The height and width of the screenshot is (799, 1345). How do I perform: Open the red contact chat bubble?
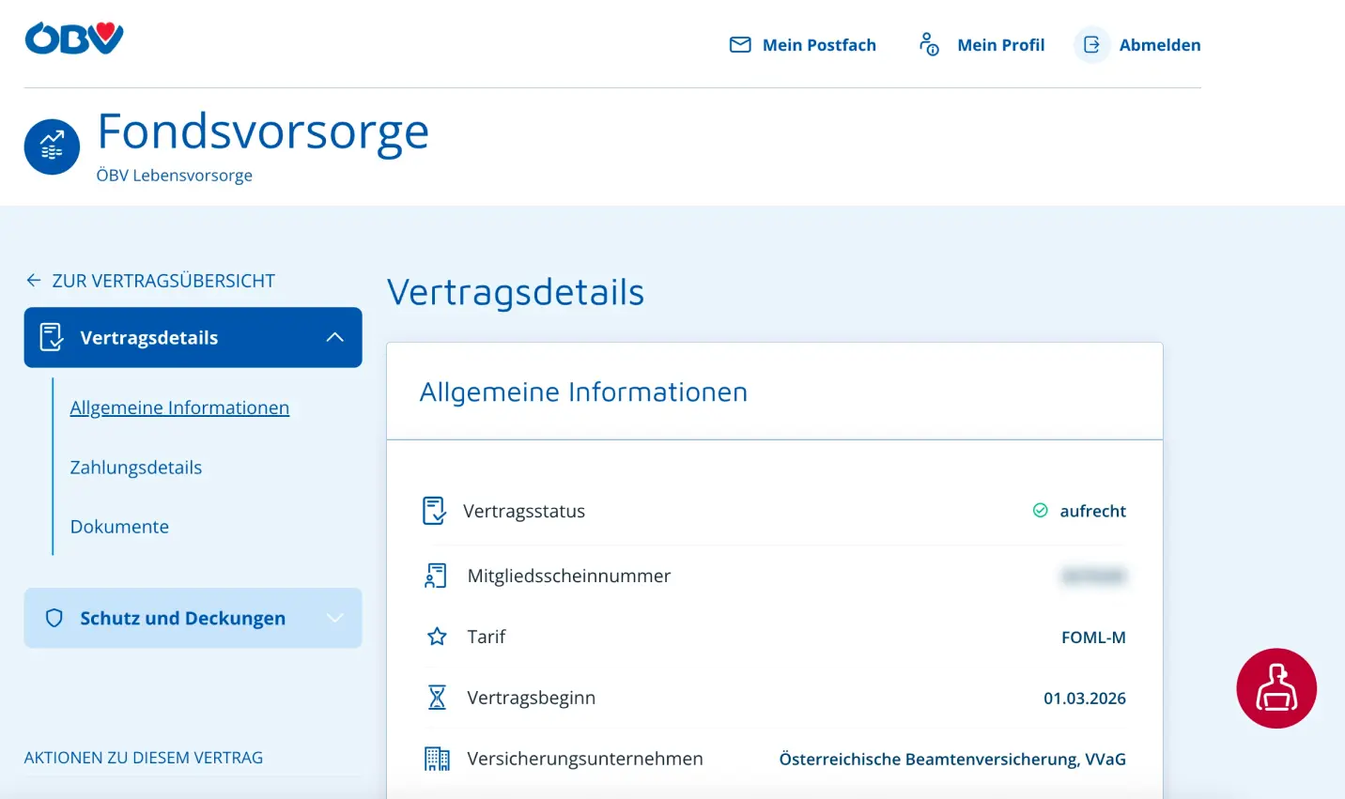click(1276, 688)
